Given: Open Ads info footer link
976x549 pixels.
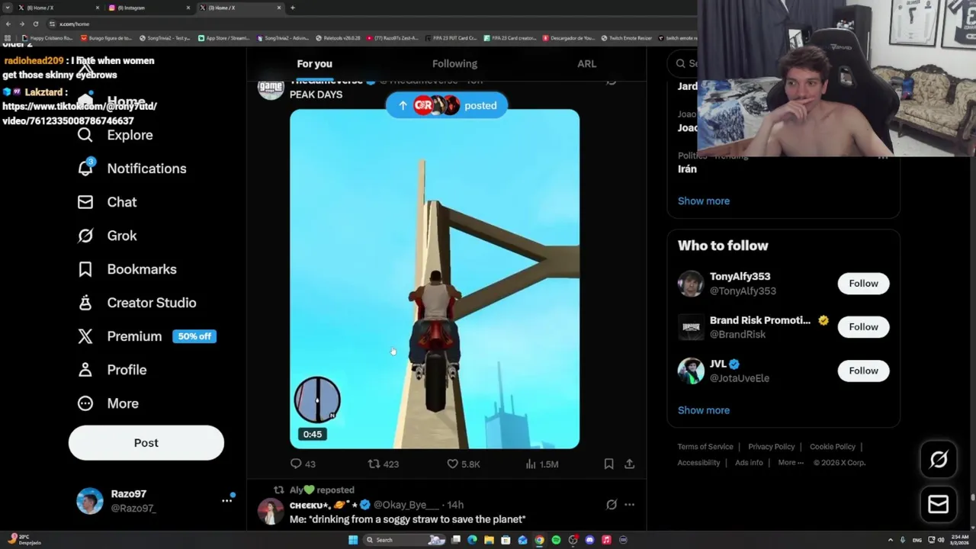Looking at the screenshot, I should 749,463.
